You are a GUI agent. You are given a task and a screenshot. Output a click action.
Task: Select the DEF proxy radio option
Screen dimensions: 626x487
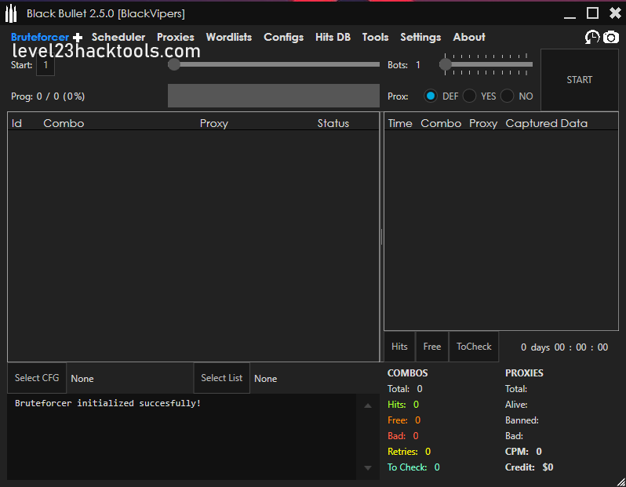[431, 96]
